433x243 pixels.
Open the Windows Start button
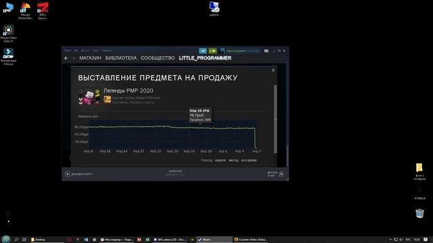tap(6, 240)
